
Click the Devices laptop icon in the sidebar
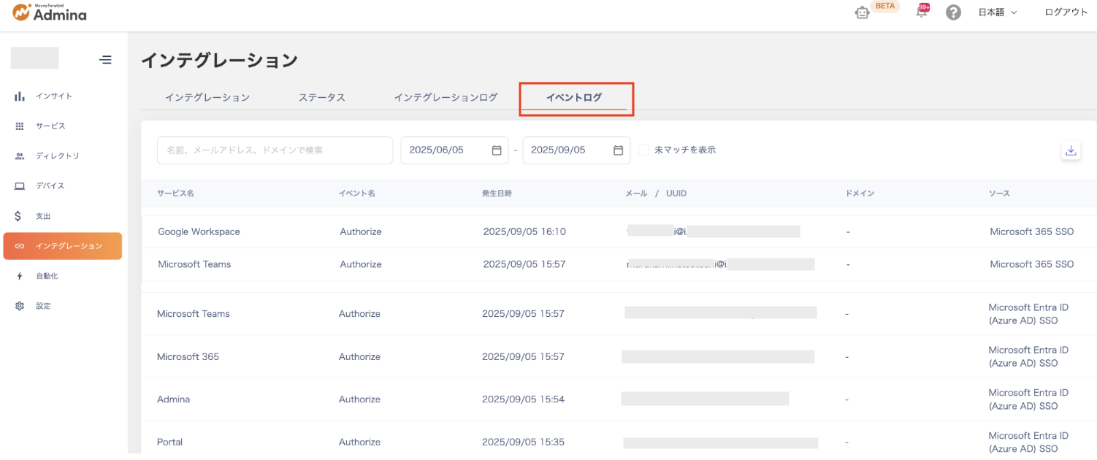20,186
